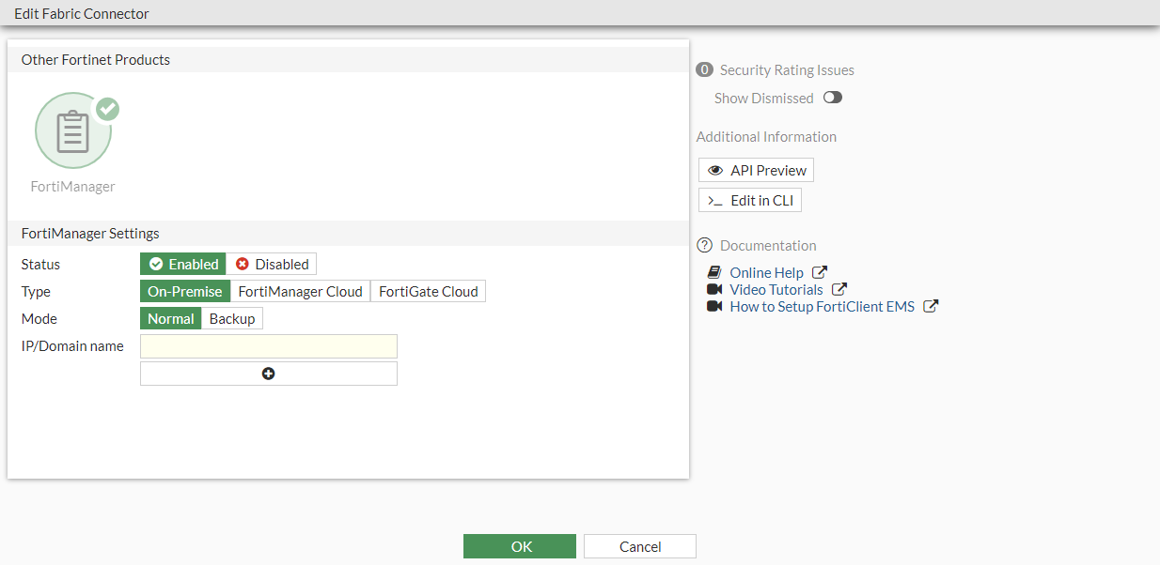Cancel editing the fabric connector
This screenshot has height=565, width=1160.
click(x=640, y=546)
